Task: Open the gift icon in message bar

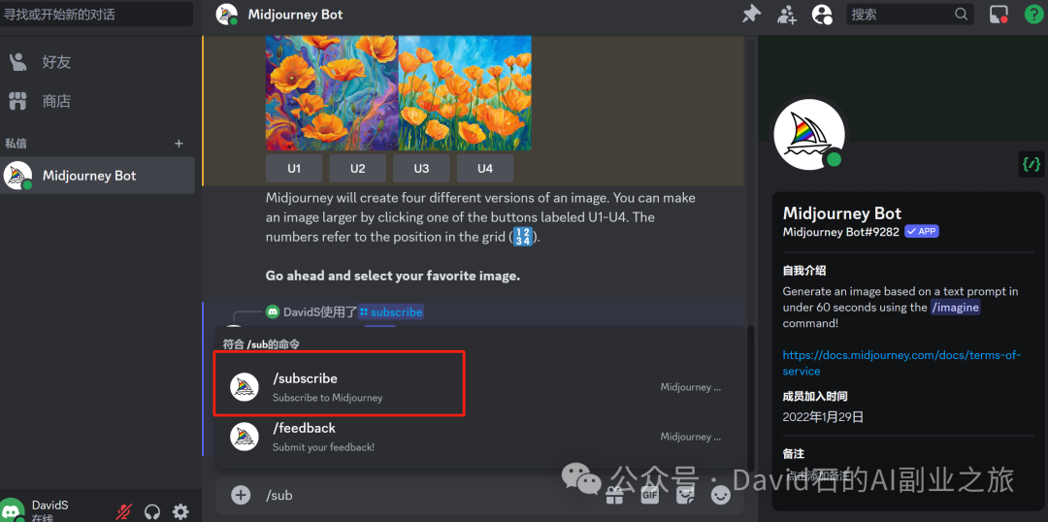Action: (614, 495)
